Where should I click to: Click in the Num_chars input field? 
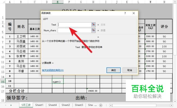pos(75,30)
